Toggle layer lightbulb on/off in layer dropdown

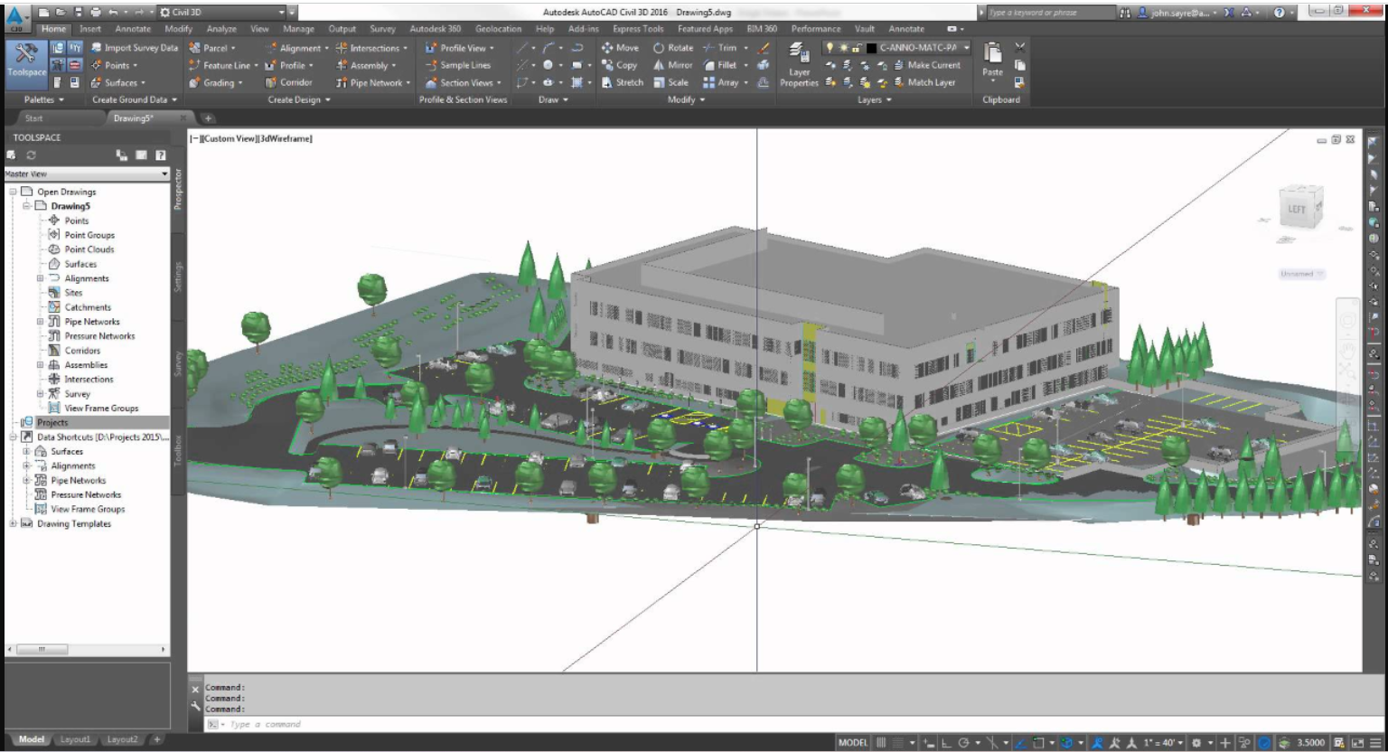click(x=830, y=48)
